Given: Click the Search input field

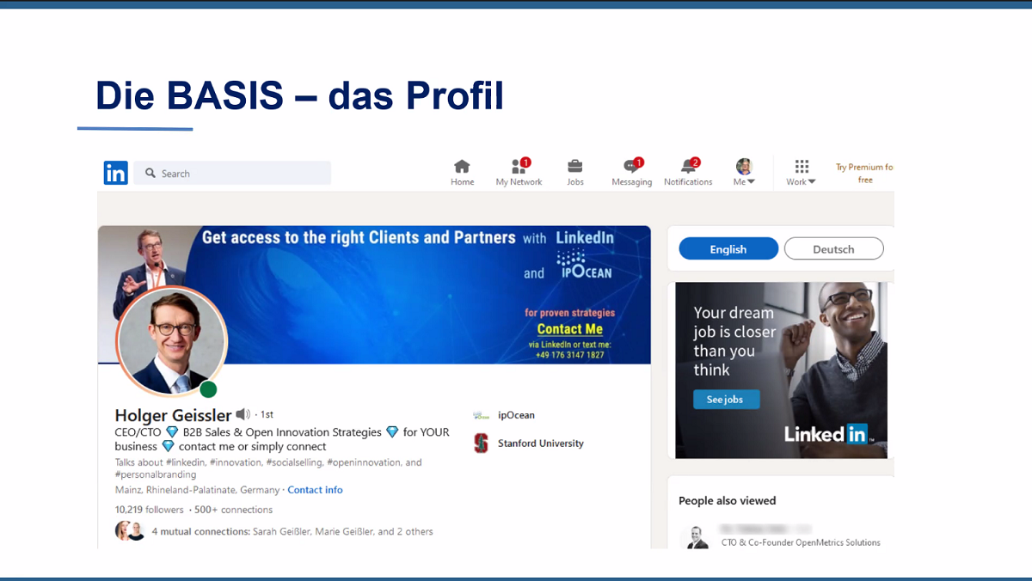Looking at the screenshot, I should [x=232, y=173].
